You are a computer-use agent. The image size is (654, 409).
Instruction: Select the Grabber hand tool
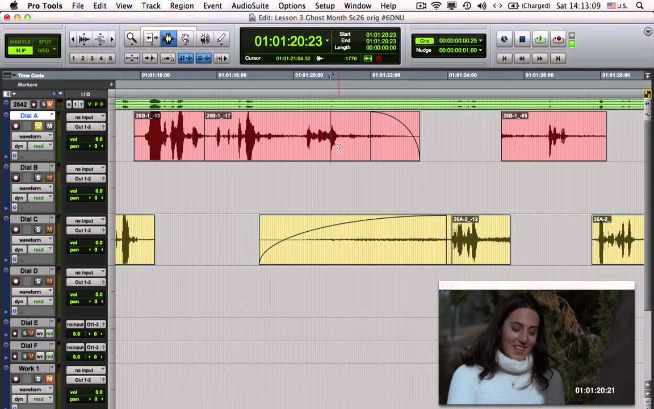186,39
